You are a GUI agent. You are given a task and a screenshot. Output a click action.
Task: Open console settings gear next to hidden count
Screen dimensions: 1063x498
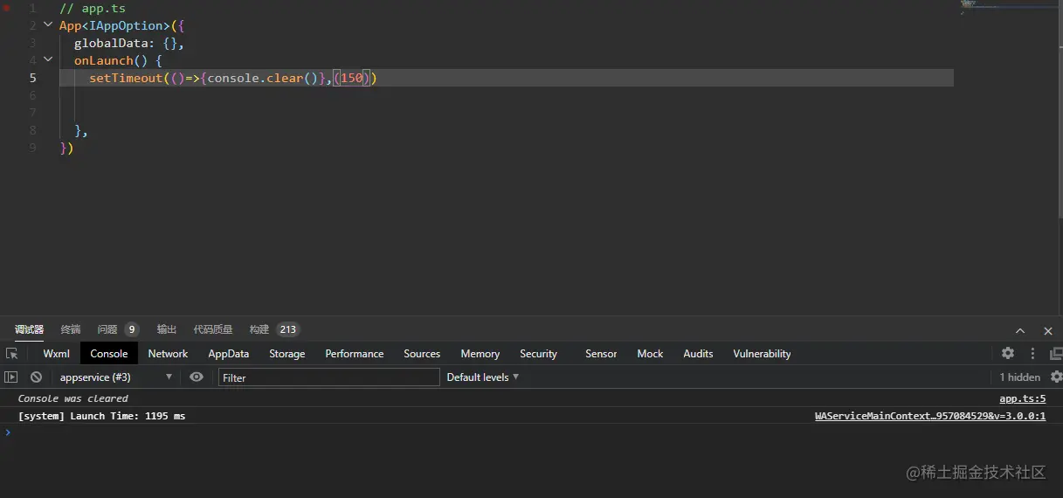1056,377
